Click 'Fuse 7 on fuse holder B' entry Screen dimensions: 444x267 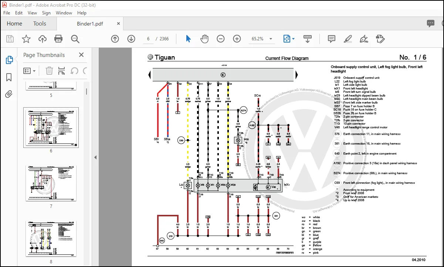coord(359,106)
